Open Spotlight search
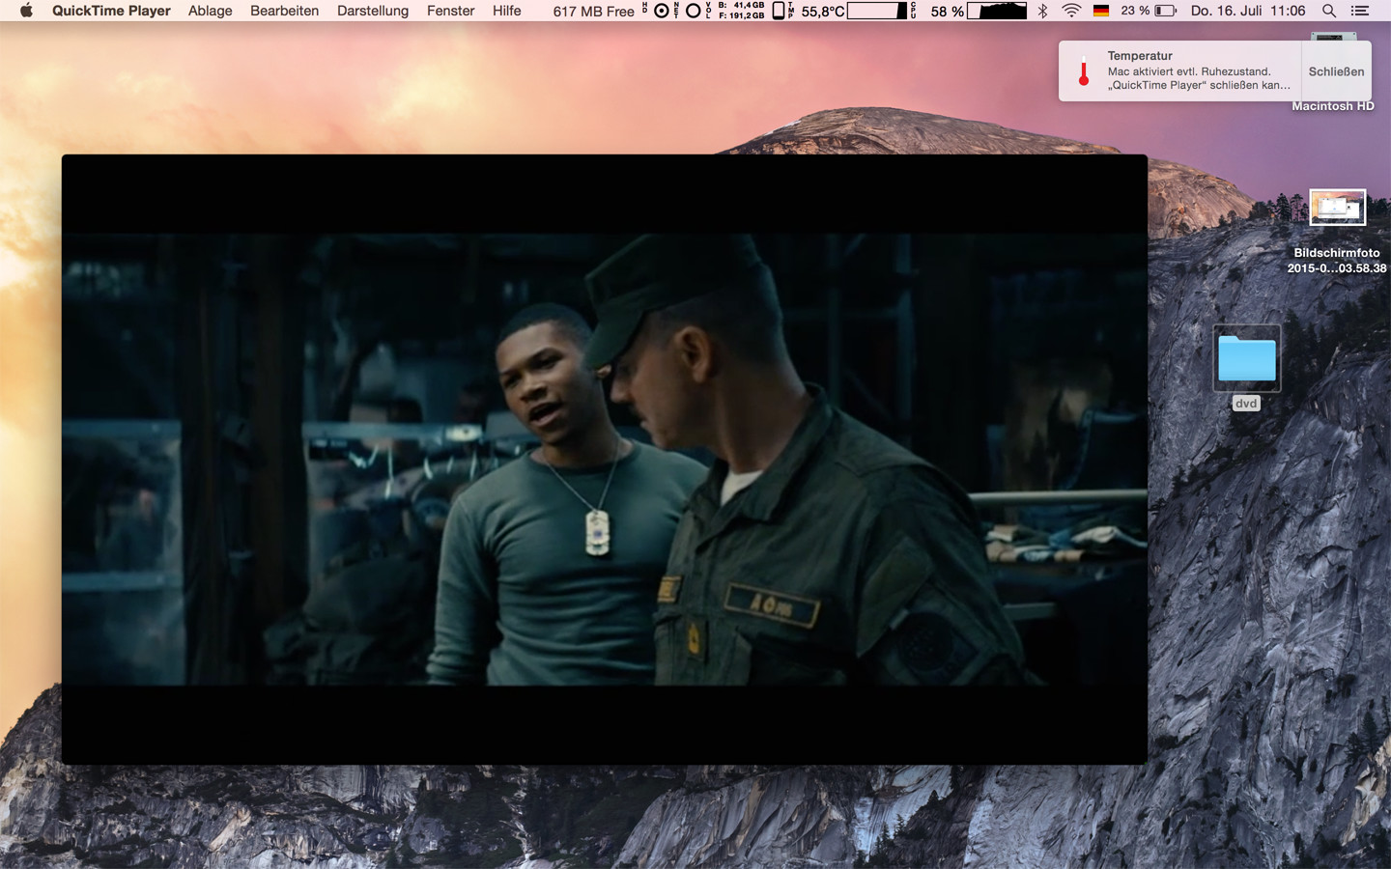This screenshot has width=1391, height=869. pyautogui.click(x=1329, y=11)
